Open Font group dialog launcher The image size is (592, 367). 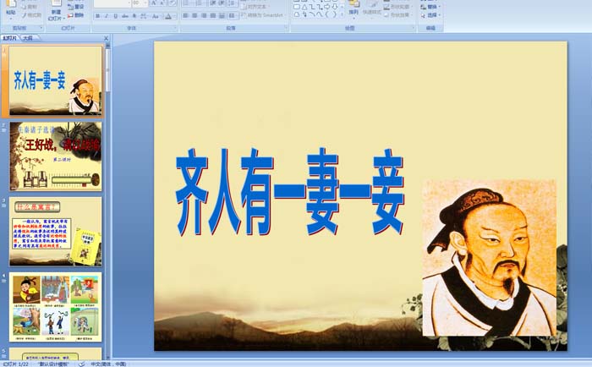point(175,28)
